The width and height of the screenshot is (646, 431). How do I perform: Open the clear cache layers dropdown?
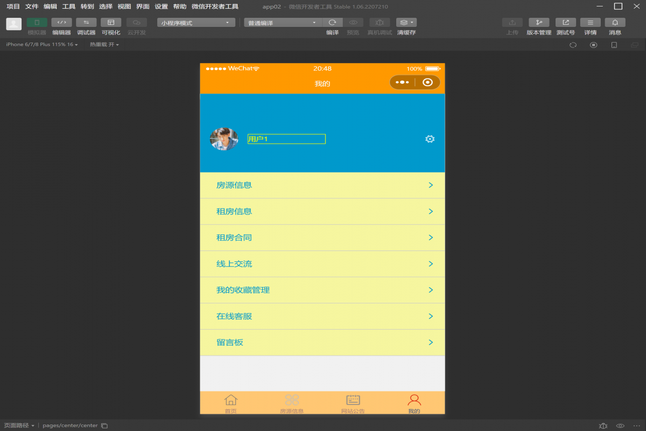[406, 23]
